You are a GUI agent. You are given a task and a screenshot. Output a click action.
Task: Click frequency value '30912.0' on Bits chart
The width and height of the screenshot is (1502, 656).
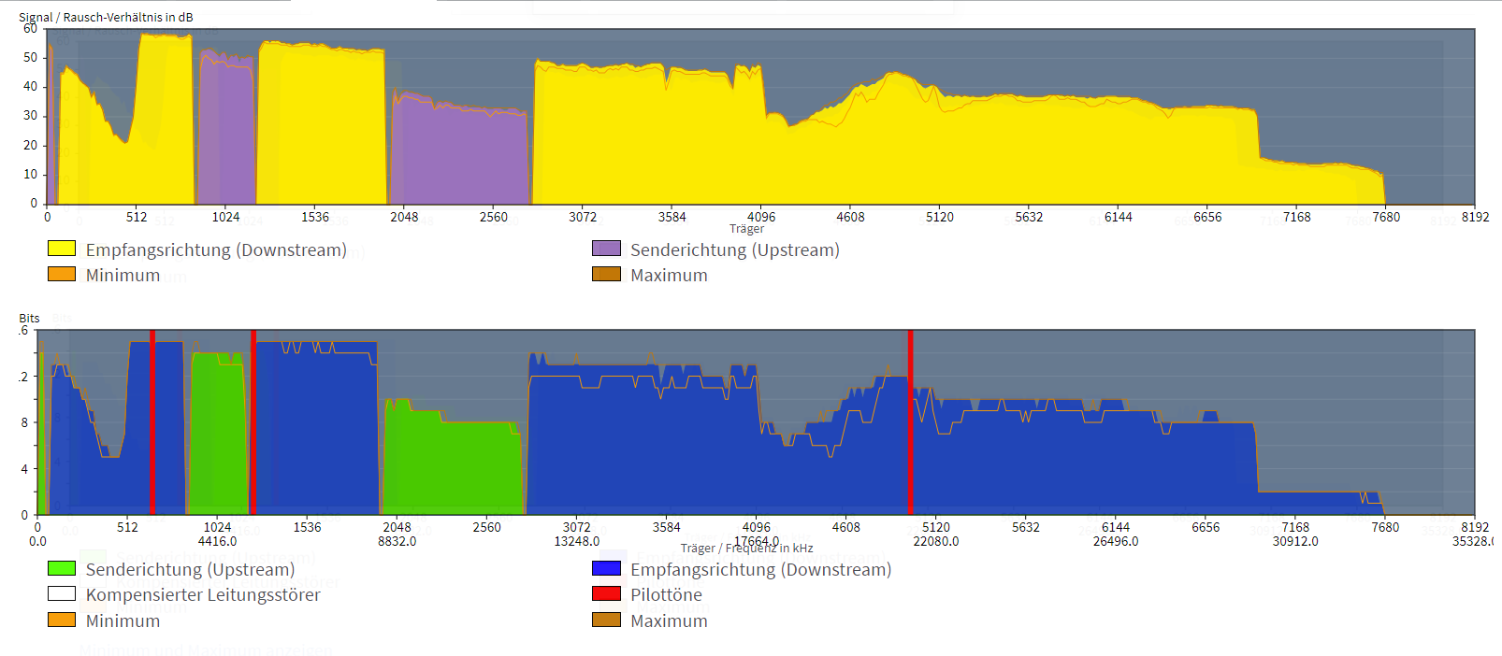[x=1295, y=541]
